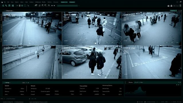Click the long green toolbar input field
Viewport: 183px width, 103px height.
(x=67, y=6)
